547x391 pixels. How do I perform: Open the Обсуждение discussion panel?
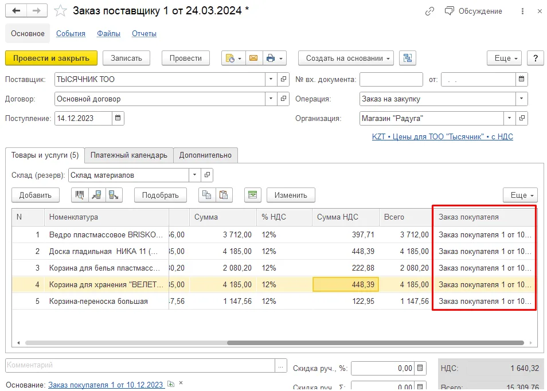coord(473,11)
